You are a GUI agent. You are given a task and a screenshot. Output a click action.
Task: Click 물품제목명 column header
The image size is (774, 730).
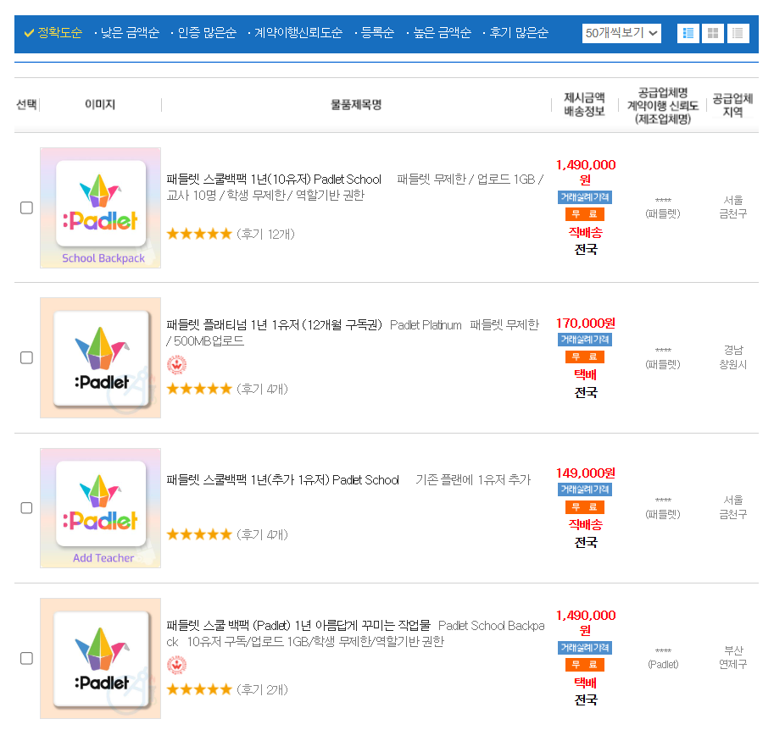click(356, 104)
